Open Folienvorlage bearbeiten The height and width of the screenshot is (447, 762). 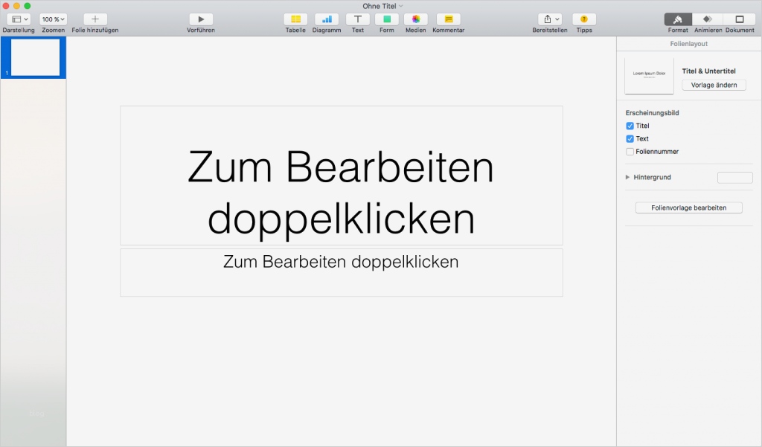[688, 208]
